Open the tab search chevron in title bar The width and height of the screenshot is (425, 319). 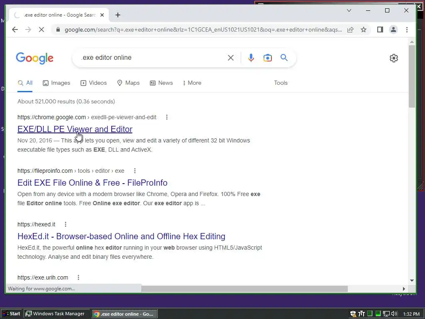point(349,10)
